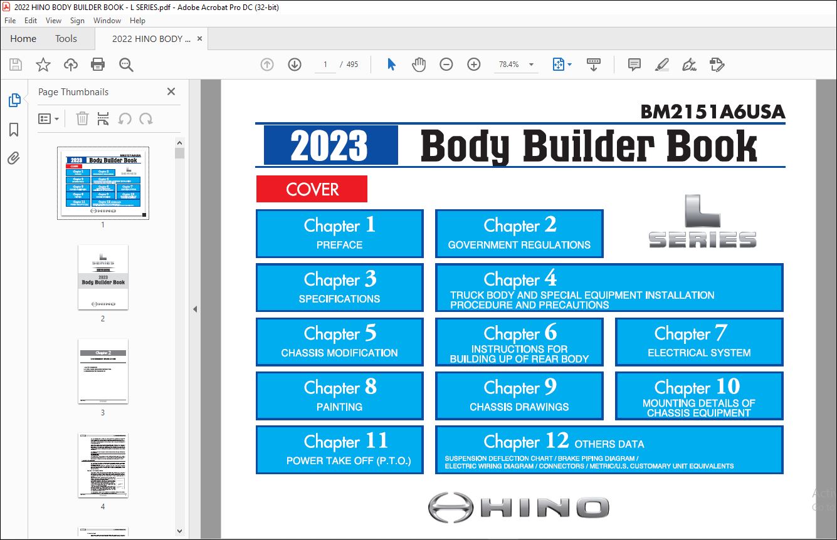This screenshot has width=837, height=540.
Task: Open Chapter 4 truck body installation link
Action: [609, 288]
